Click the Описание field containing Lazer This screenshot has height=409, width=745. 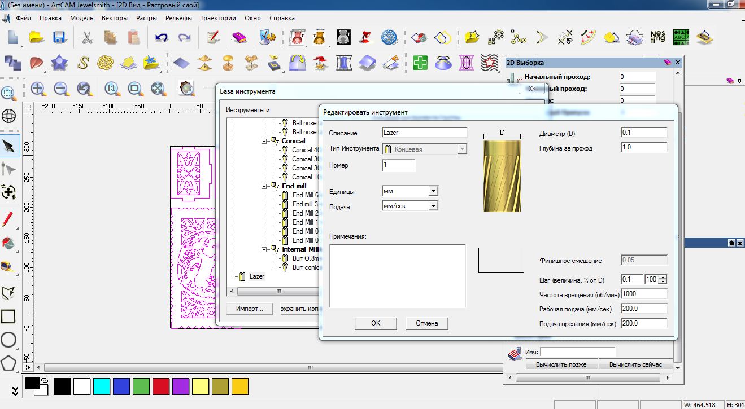click(425, 133)
